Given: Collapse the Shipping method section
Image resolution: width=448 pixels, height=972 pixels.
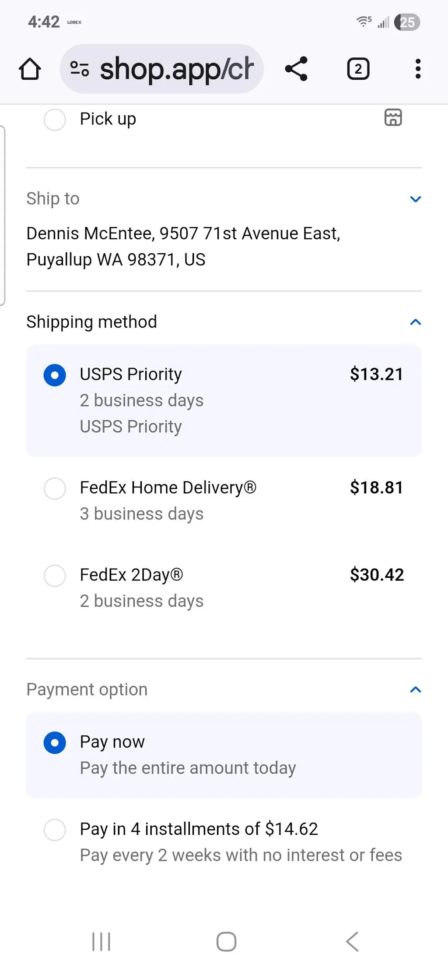Looking at the screenshot, I should click(415, 322).
